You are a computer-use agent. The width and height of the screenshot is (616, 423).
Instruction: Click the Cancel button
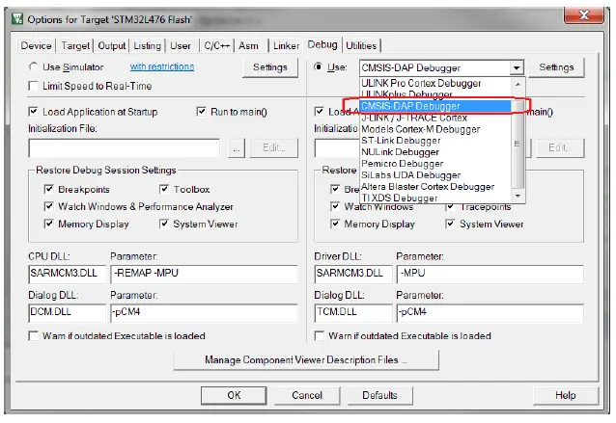pos(307,395)
